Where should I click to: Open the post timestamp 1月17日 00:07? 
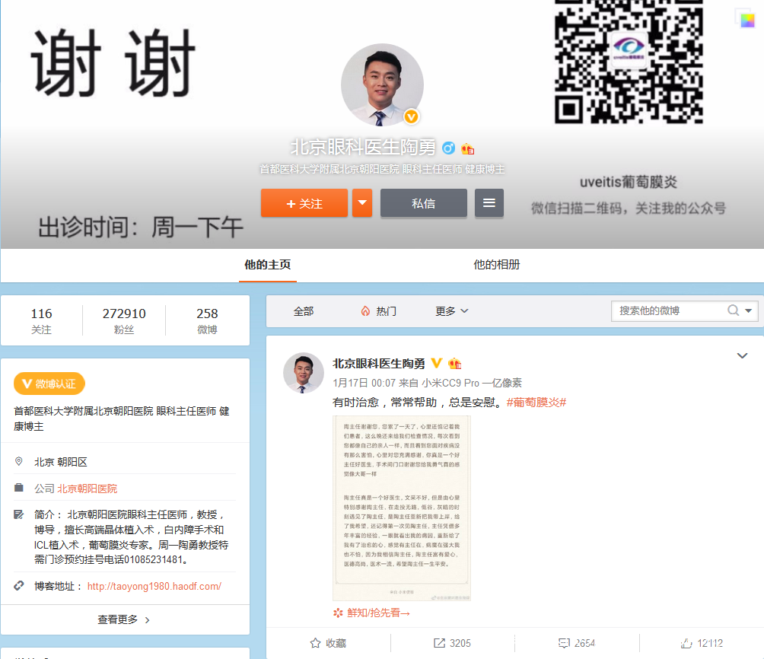[364, 383]
